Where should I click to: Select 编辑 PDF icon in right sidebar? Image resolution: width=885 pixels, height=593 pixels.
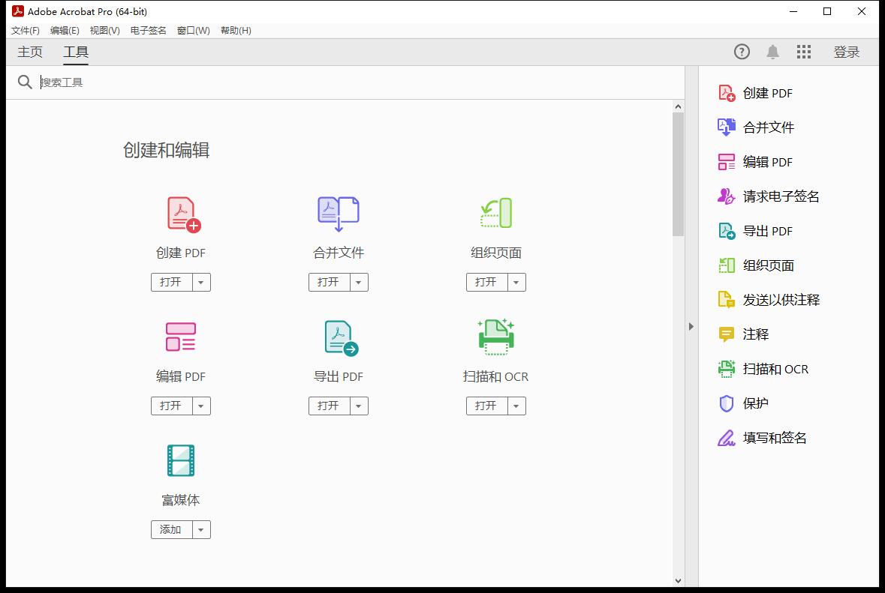(727, 162)
